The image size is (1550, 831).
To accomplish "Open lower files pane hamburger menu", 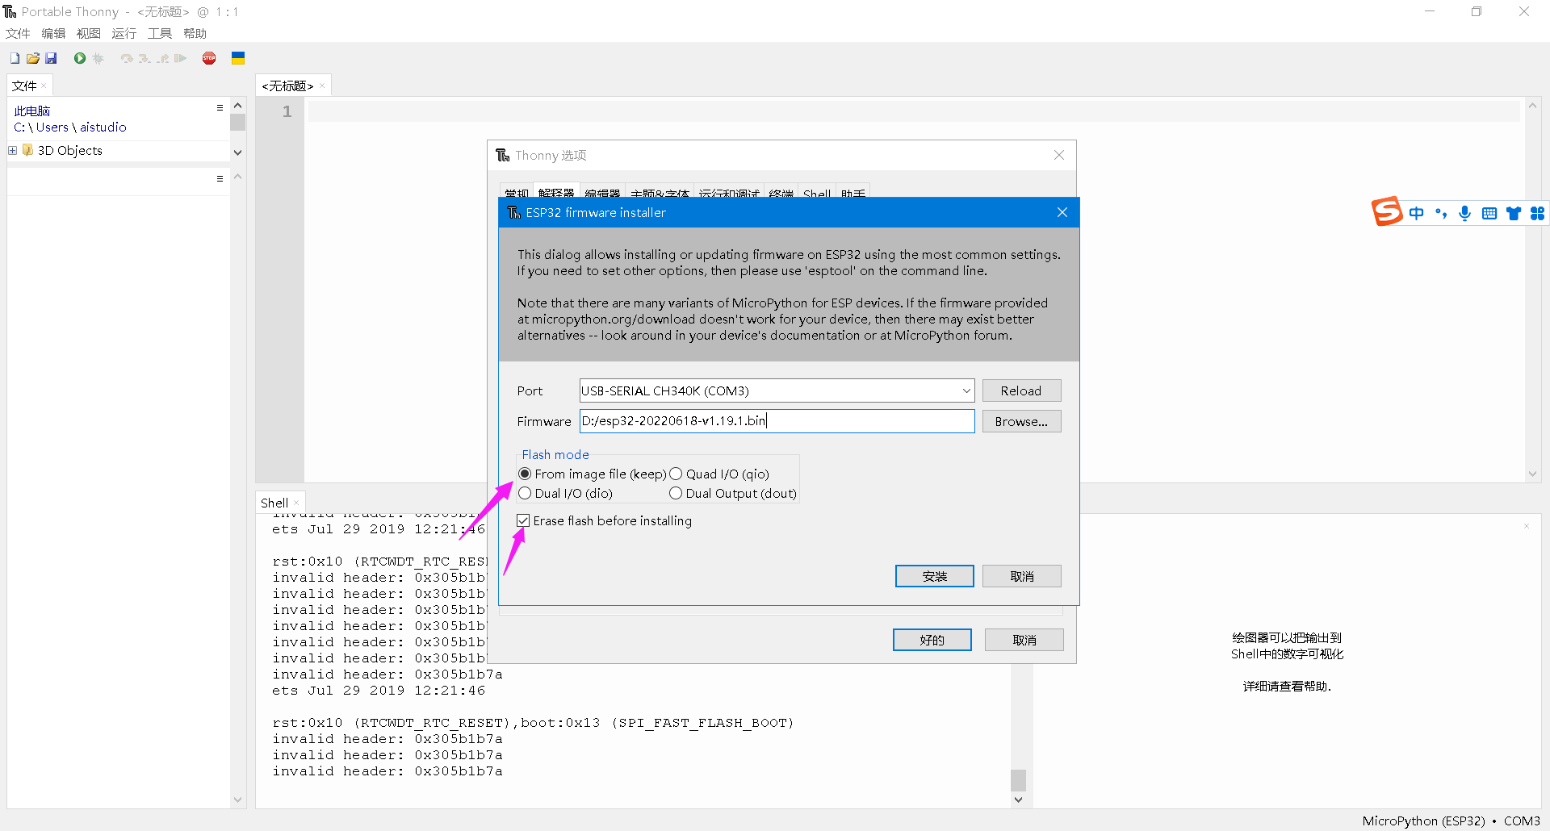I will [220, 178].
